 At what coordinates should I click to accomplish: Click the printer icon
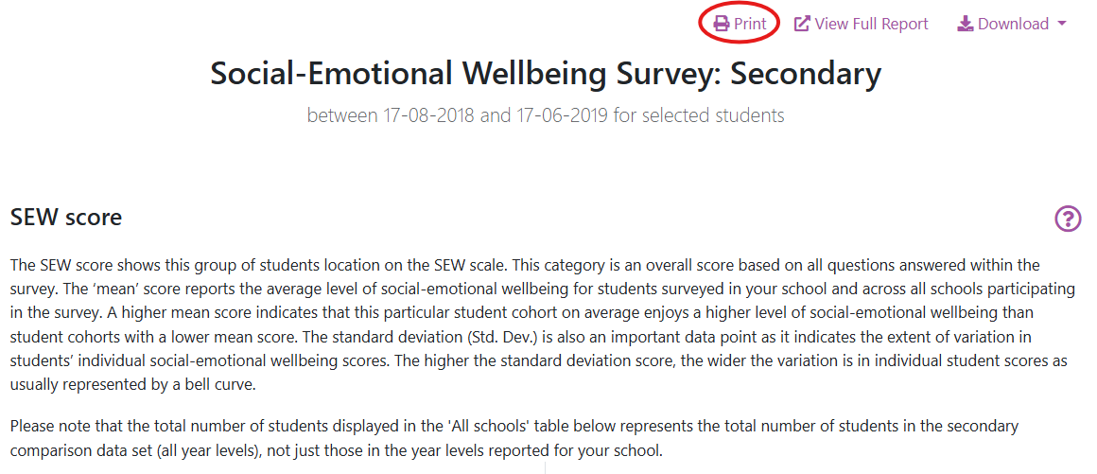click(722, 25)
